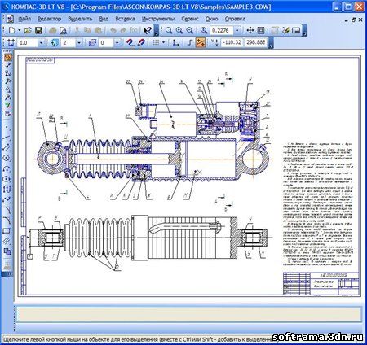The image size is (367, 345).
Task: Open the view number 2 dropdown arrow
Action: 79,42
